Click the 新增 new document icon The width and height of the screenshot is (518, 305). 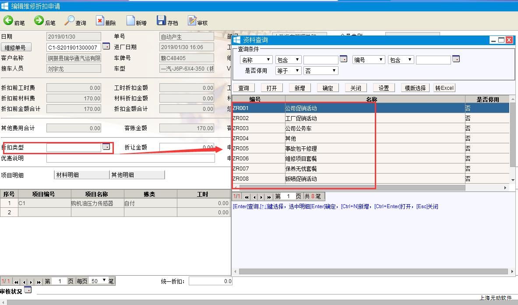pos(130,21)
